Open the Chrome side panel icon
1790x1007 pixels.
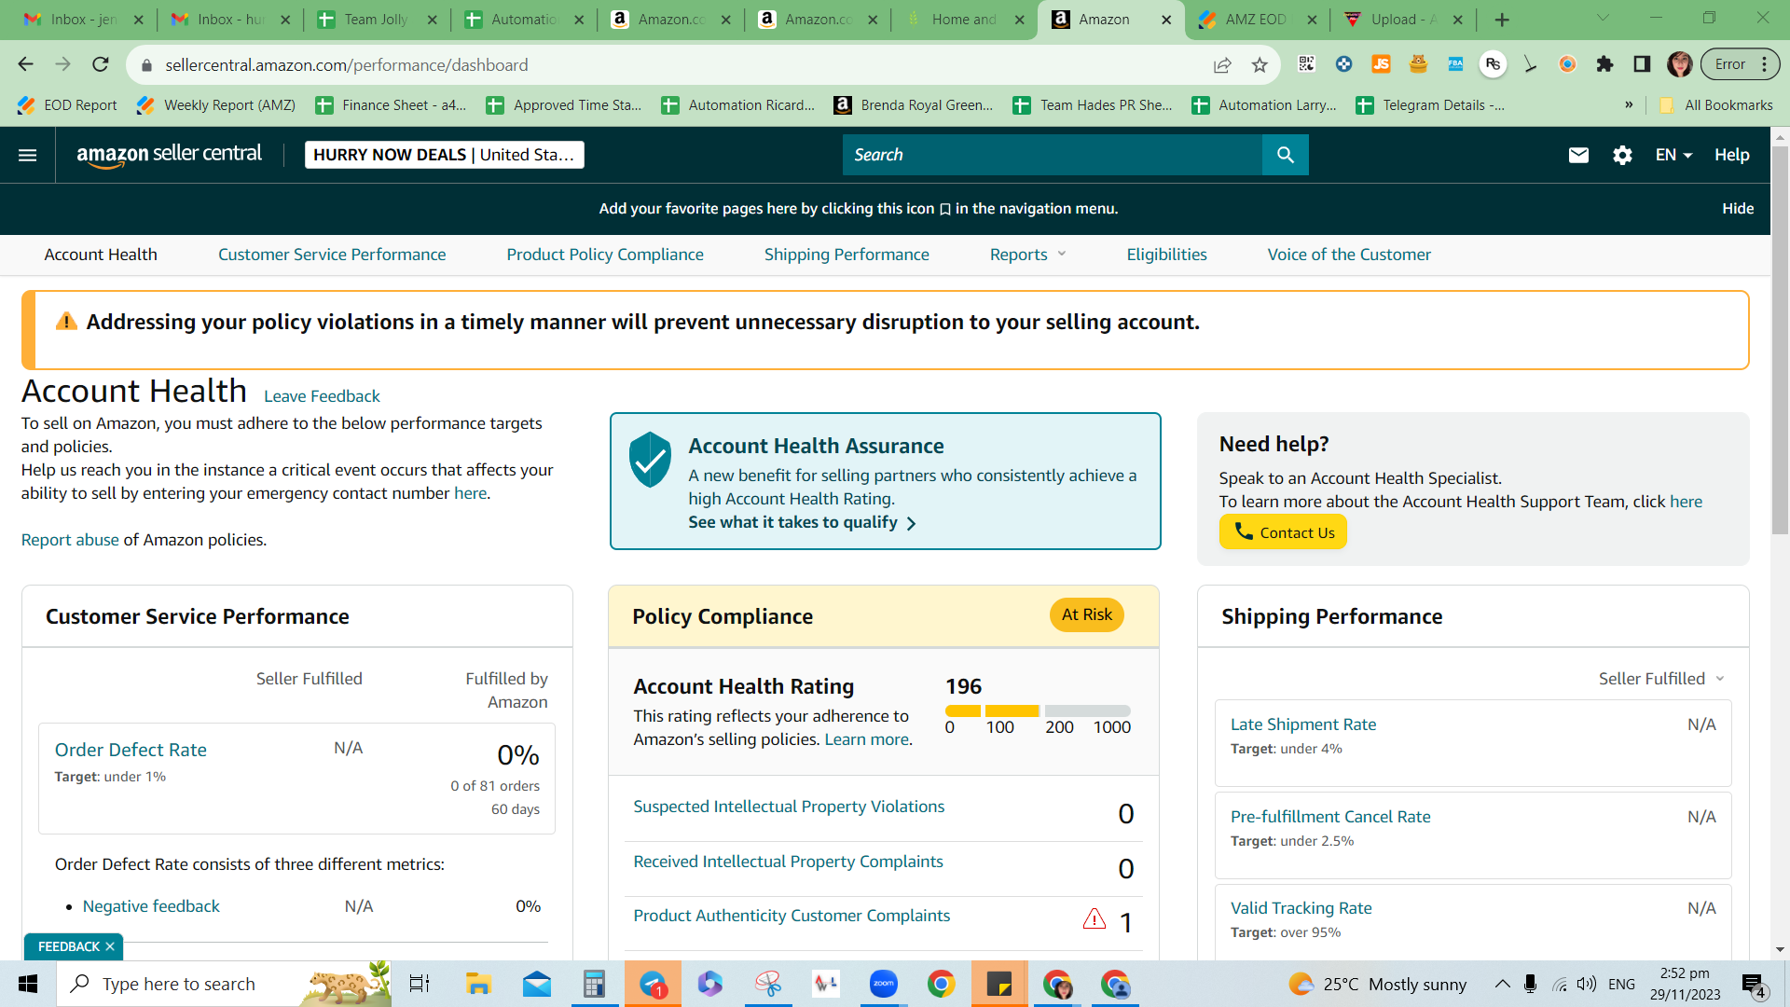click(1642, 64)
